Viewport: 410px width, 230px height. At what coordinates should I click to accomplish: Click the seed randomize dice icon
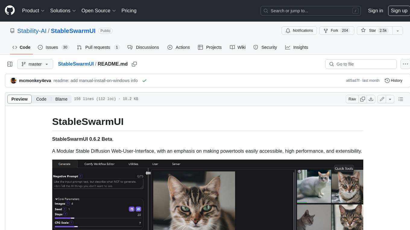point(132,209)
